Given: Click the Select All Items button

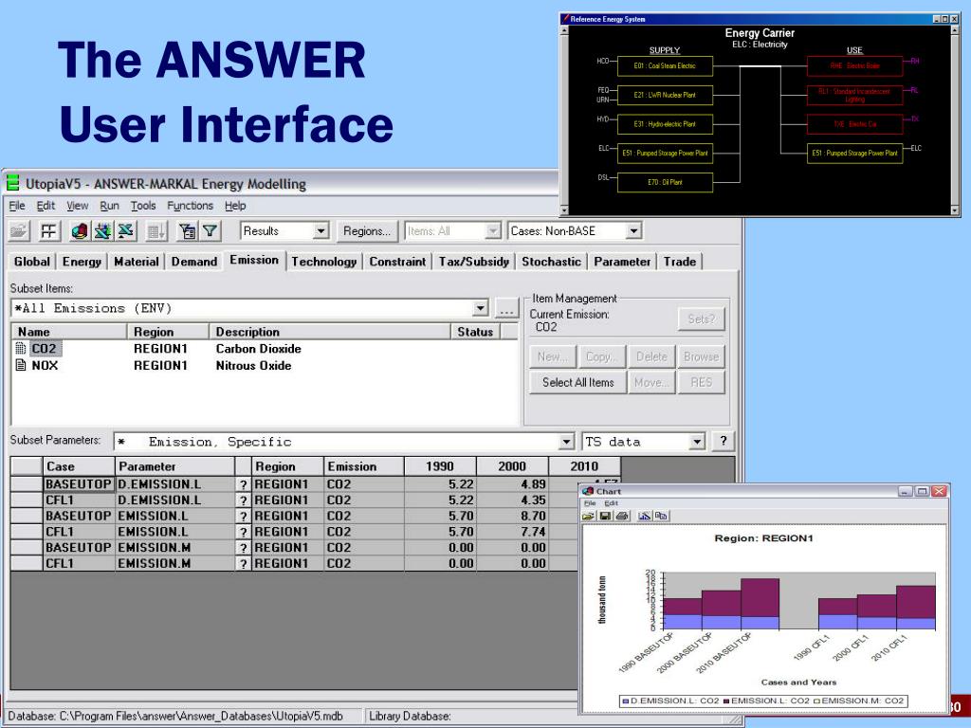Looking at the screenshot, I should tap(577, 383).
